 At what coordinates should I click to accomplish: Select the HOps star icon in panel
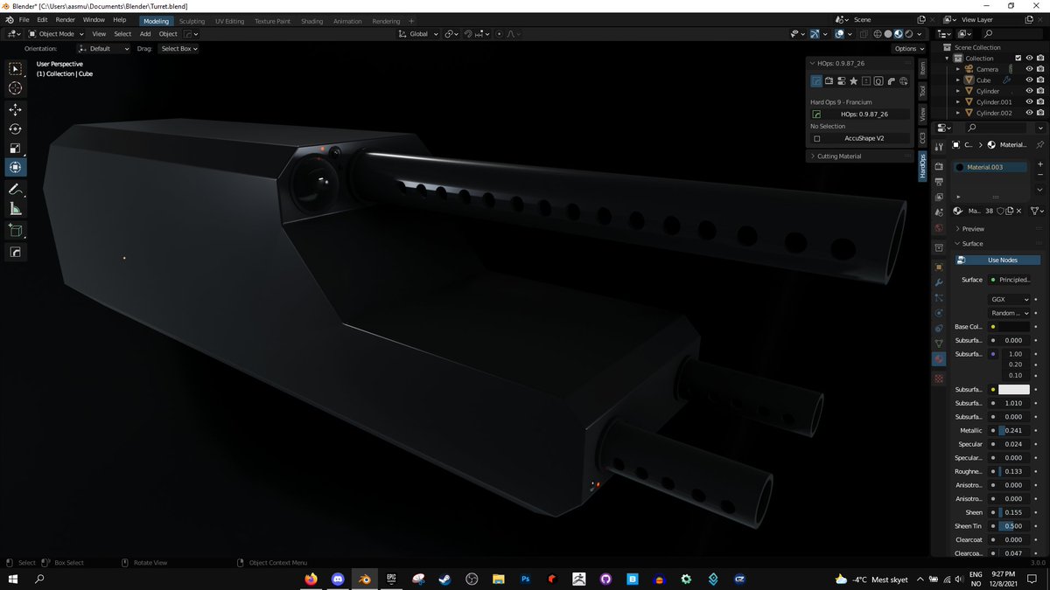click(854, 80)
